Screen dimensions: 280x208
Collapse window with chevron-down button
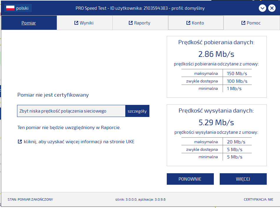pos(262,8)
